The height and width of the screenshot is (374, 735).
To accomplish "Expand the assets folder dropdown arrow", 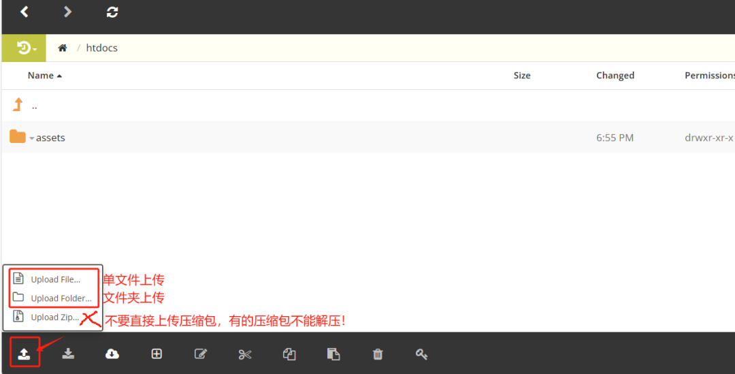I will click(x=32, y=138).
